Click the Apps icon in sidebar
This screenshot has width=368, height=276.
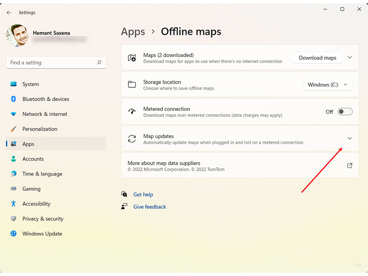14,144
